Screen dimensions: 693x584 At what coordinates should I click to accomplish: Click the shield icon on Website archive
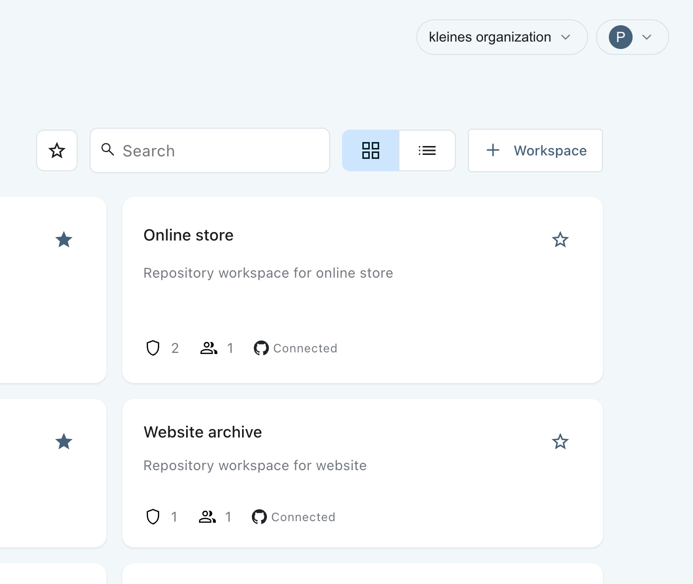click(x=153, y=517)
